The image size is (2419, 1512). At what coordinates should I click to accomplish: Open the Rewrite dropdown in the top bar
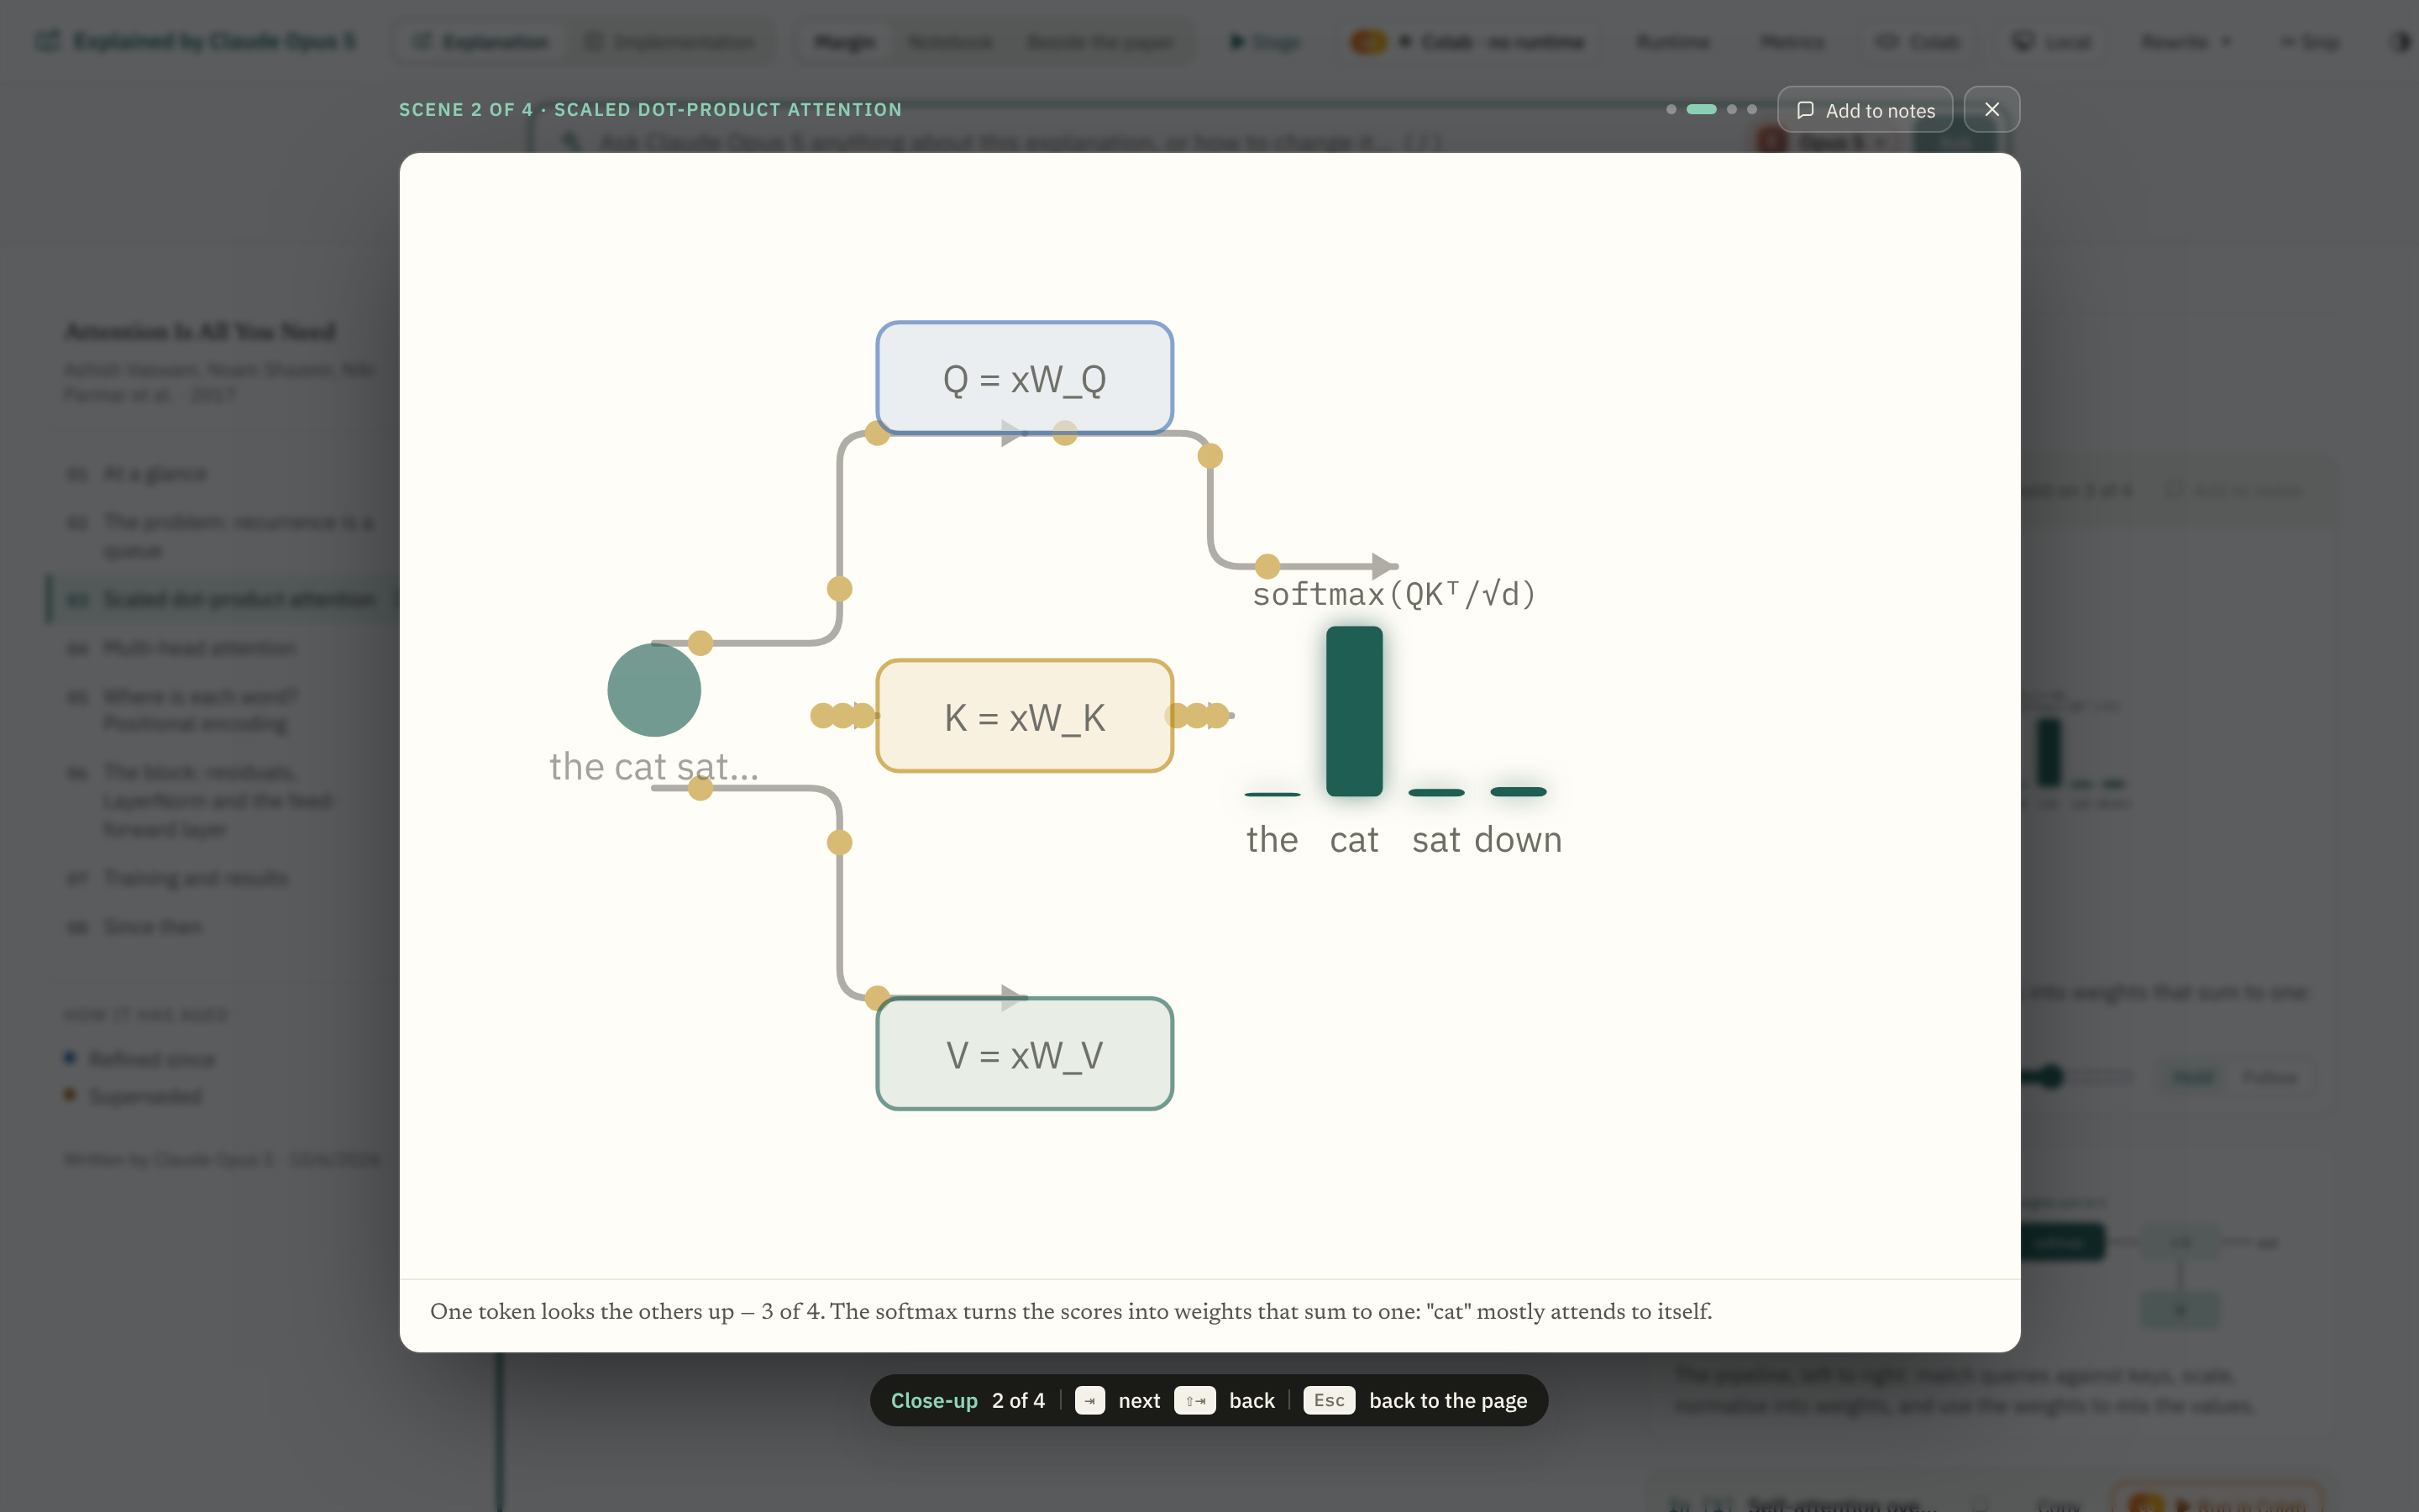2186,42
